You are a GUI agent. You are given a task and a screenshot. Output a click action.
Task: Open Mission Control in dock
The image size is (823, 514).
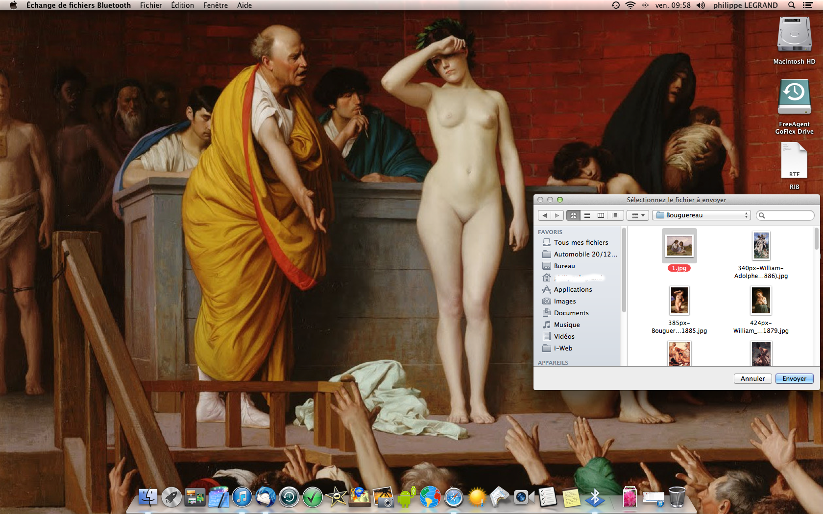pos(195,497)
